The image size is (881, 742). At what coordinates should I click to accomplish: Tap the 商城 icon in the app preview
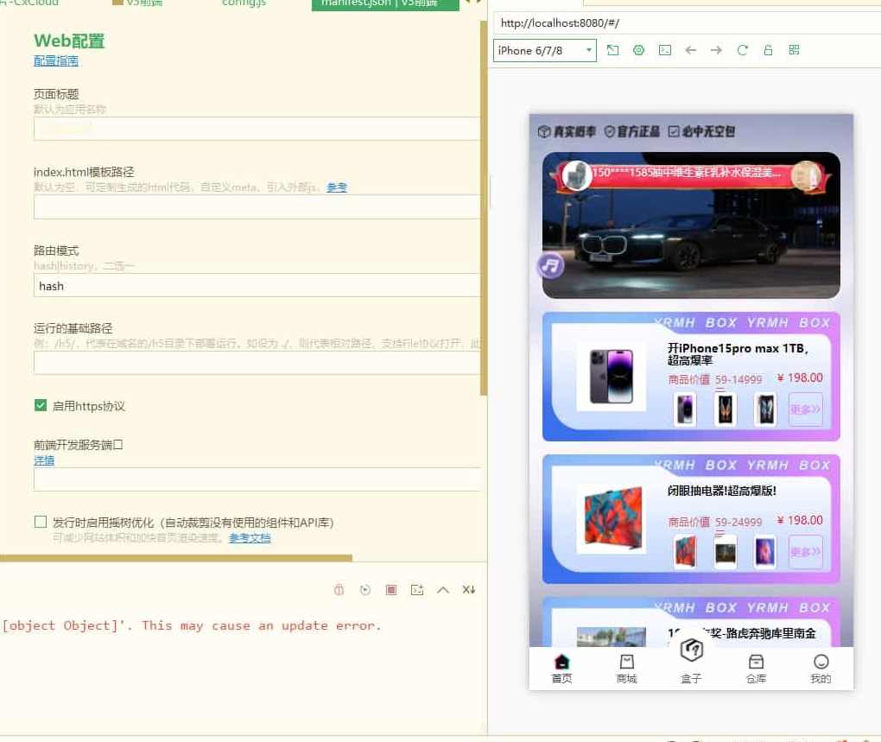[x=625, y=667]
